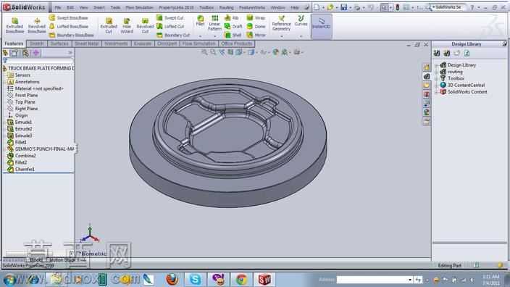Viewport: 510px width, 287px height.
Task: Switch to the Office Products tab
Action: click(236, 43)
